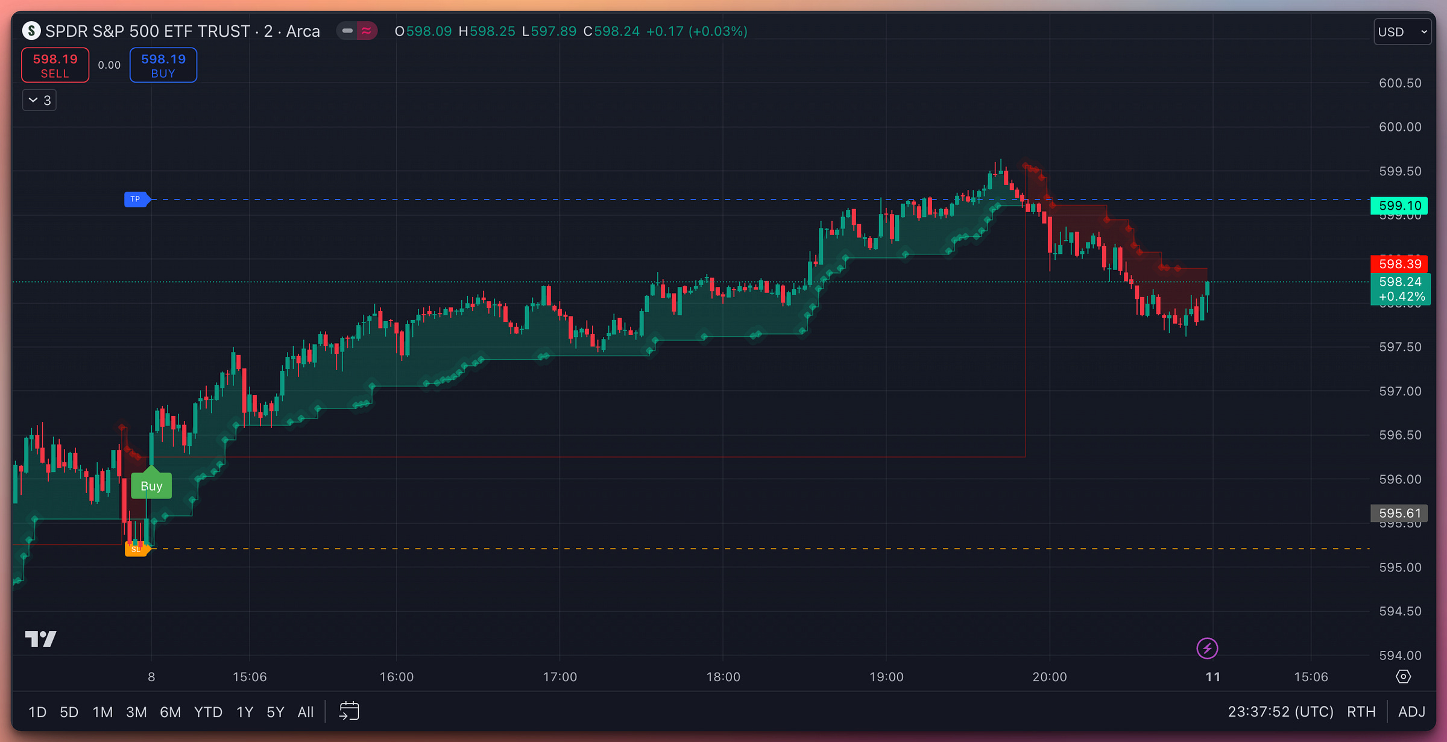
Task: Select the YTD time range
Action: point(208,712)
